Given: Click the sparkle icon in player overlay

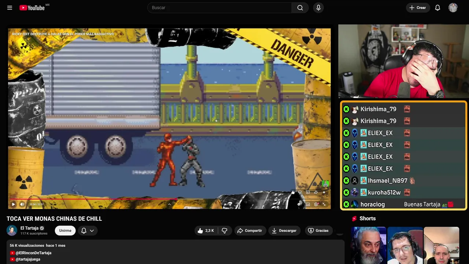Looking at the screenshot, I should point(324,192).
